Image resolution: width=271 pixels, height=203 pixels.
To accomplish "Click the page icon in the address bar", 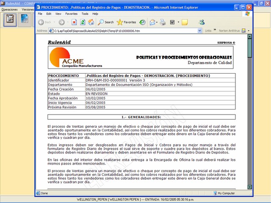I will coord(51,31).
